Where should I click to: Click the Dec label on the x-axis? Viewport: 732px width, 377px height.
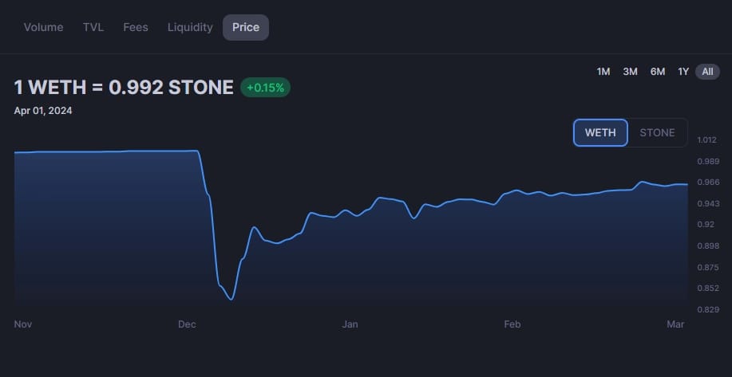(x=187, y=324)
